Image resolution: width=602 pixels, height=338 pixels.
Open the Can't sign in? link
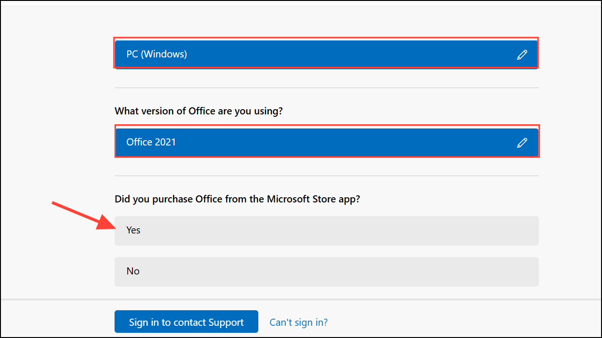coord(298,322)
